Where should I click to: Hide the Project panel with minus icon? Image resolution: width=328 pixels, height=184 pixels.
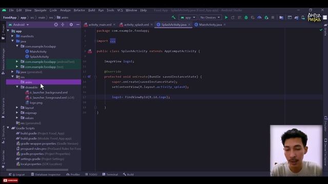click(78, 25)
